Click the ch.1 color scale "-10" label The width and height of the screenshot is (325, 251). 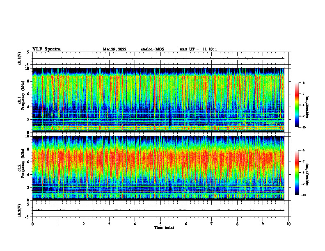coord(303,128)
